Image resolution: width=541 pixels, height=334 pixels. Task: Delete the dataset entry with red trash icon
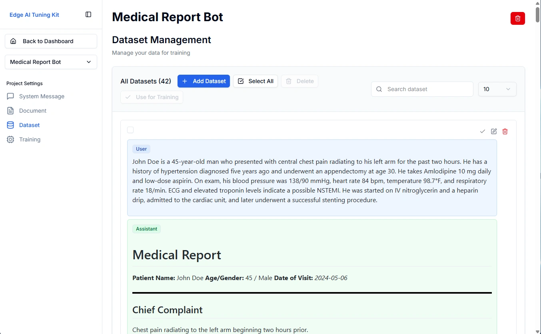[x=505, y=131]
